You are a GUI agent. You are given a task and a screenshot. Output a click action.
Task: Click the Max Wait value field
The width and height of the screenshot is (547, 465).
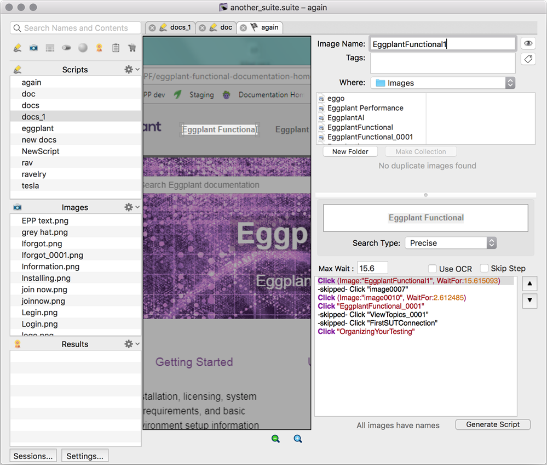[x=372, y=268]
